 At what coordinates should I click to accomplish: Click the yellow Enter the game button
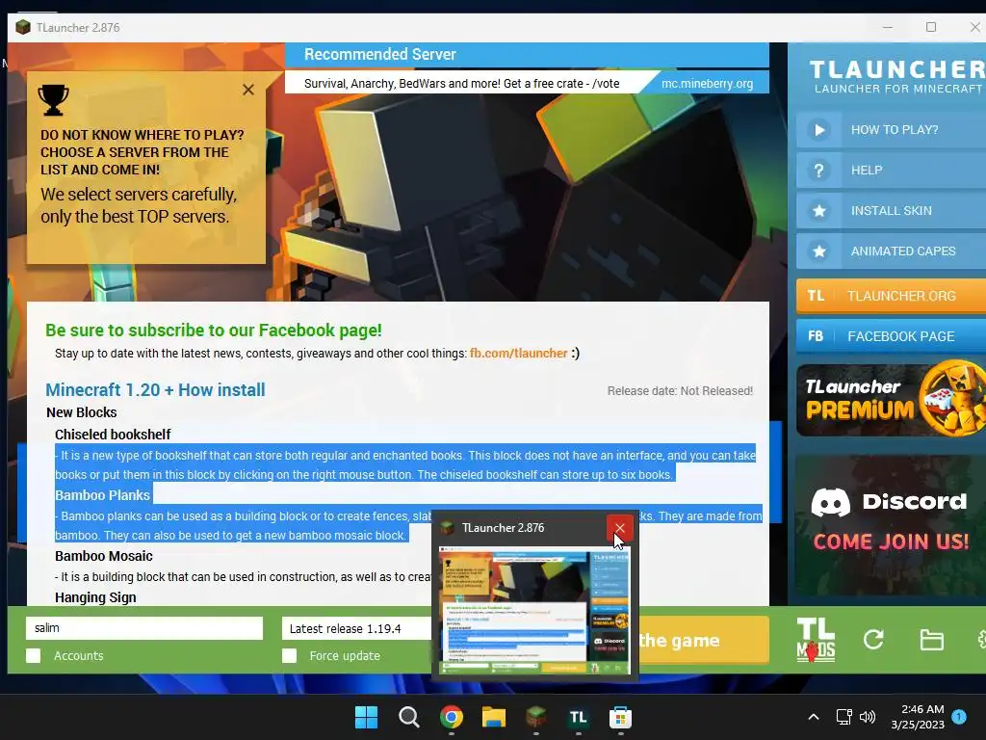coord(703,641)
